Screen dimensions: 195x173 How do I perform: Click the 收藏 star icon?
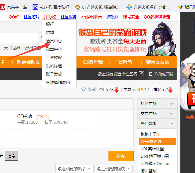(84, 89)
